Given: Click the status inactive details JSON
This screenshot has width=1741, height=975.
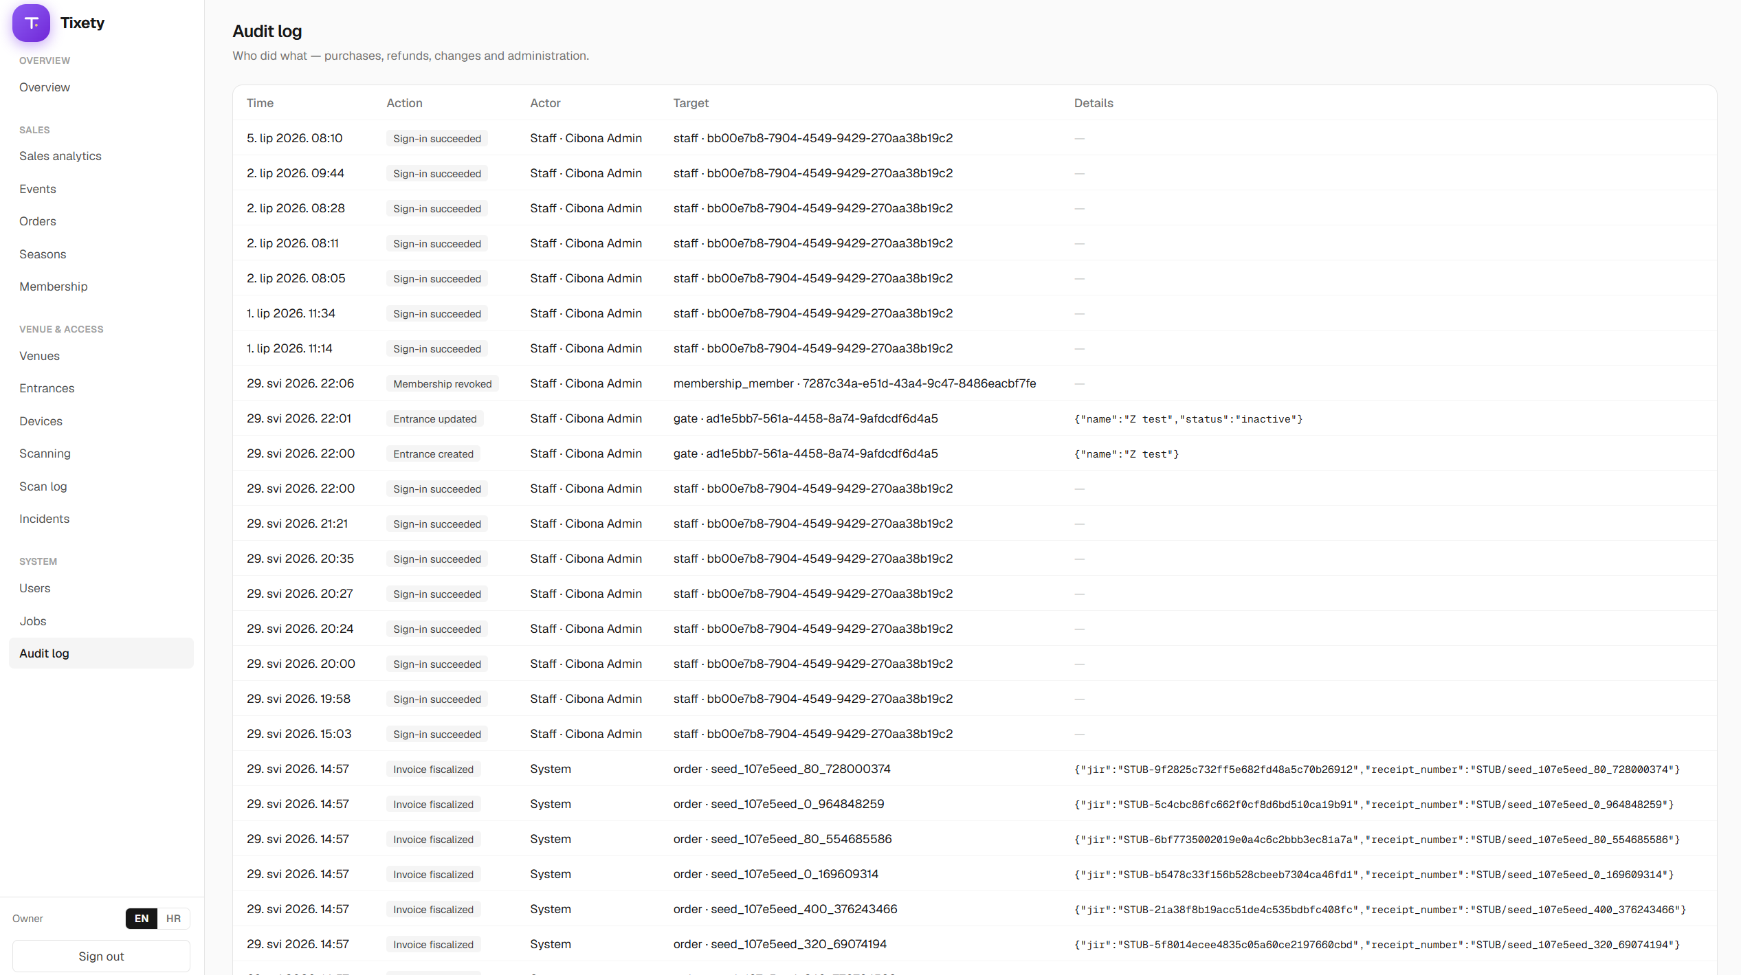Looking at the screenshot, I should click(1188, 419).
